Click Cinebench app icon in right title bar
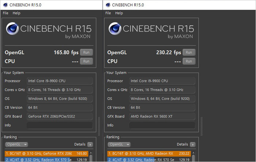The image size is (256, 162). point(108,5)
